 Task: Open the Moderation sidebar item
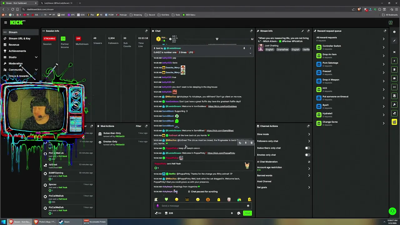21,63
